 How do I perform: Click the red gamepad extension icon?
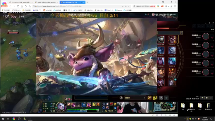162,6
